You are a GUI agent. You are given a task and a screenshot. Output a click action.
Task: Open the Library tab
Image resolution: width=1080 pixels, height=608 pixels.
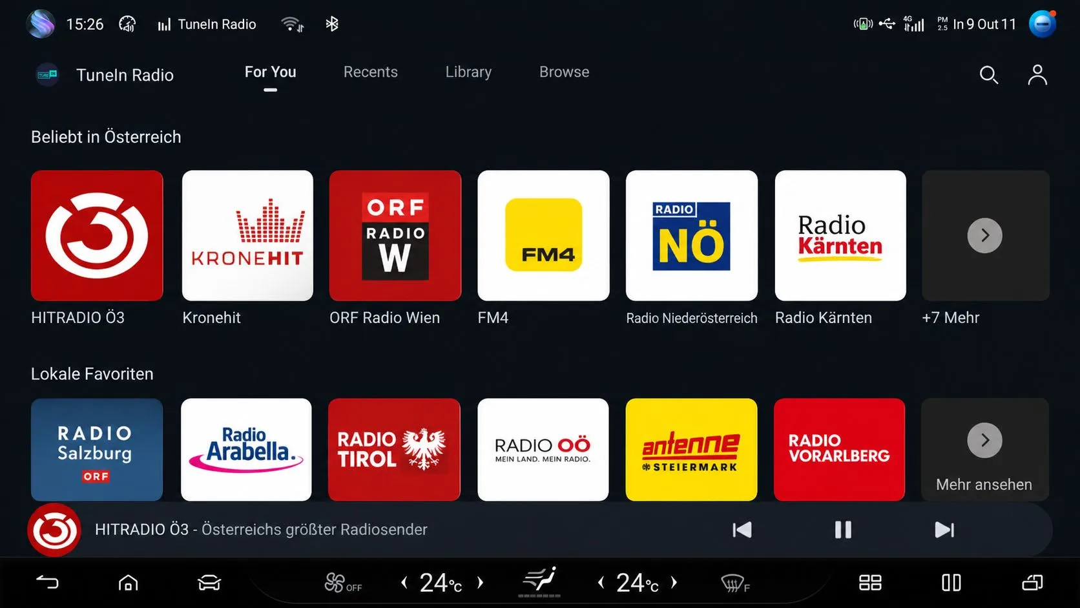point(468,72)
